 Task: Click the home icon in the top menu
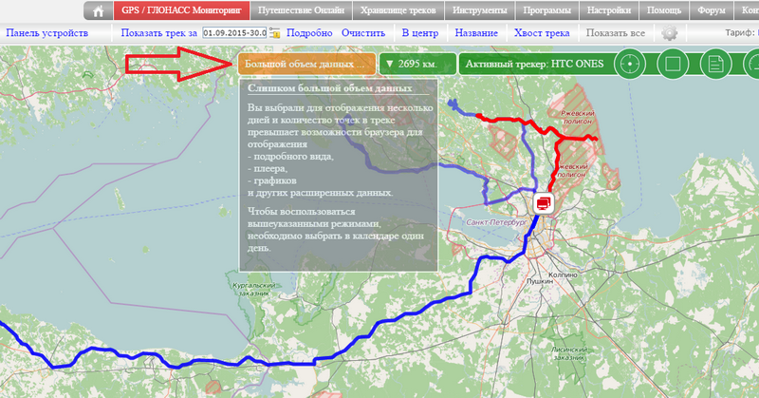(x=98, y=11)
